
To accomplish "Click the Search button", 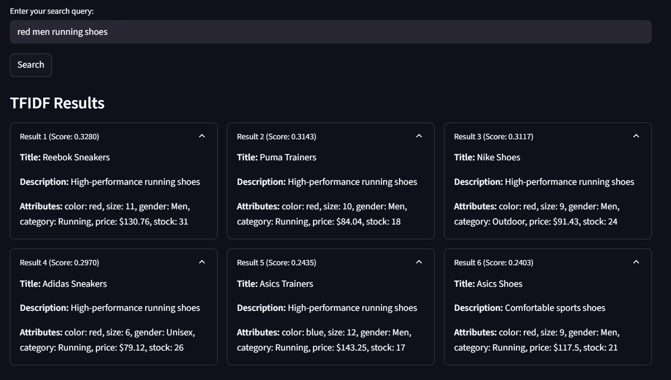I will [x=31, y=65].
